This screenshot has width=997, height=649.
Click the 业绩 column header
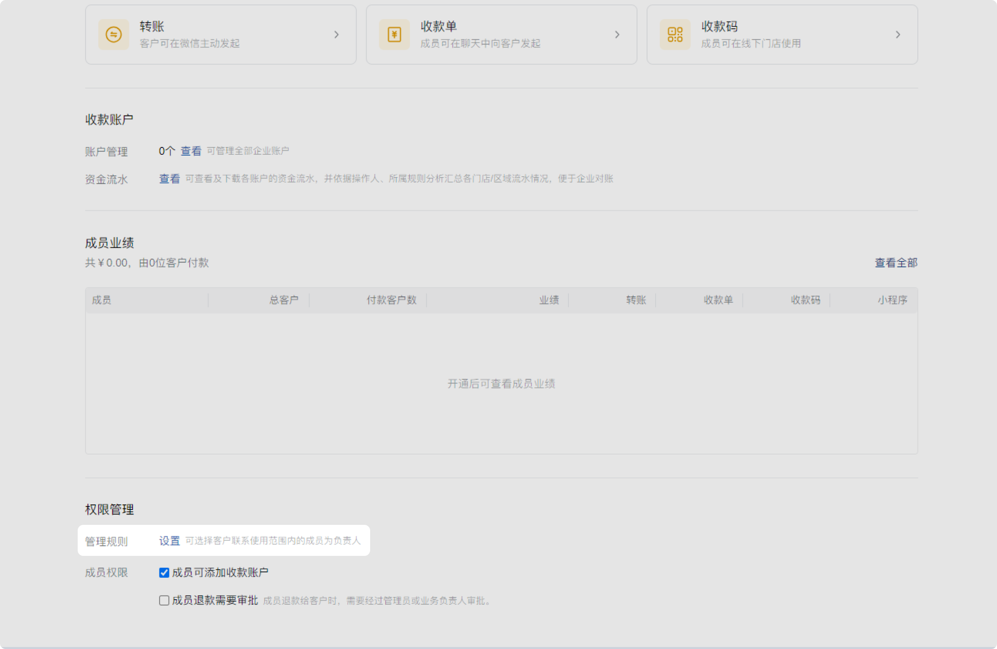pyautogui.click(x=549, y=300)
